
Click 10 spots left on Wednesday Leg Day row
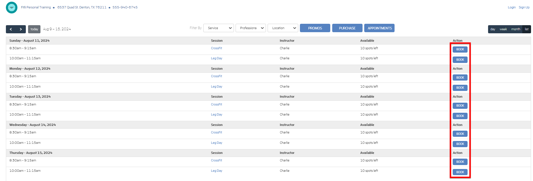click(x=369, y=143)
